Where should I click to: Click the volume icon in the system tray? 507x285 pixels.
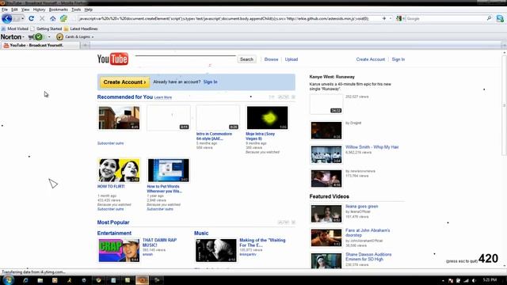474,280
